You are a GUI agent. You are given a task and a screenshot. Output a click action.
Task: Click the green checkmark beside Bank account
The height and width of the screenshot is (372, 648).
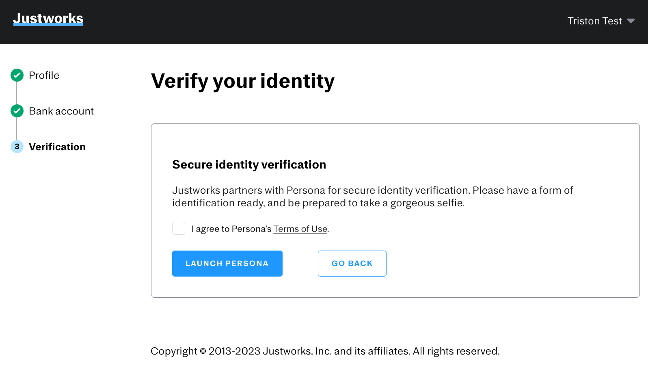(x=17, y=111)
